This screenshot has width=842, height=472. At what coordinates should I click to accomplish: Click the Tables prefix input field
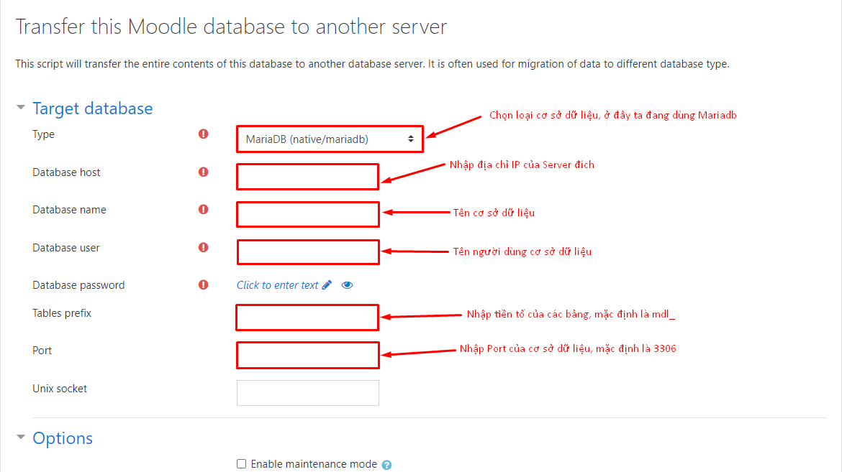307,317
